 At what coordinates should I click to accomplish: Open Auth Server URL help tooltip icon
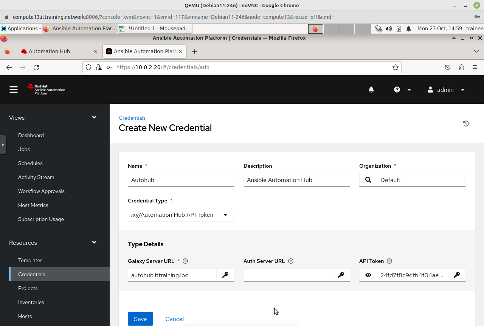(291, 261)
